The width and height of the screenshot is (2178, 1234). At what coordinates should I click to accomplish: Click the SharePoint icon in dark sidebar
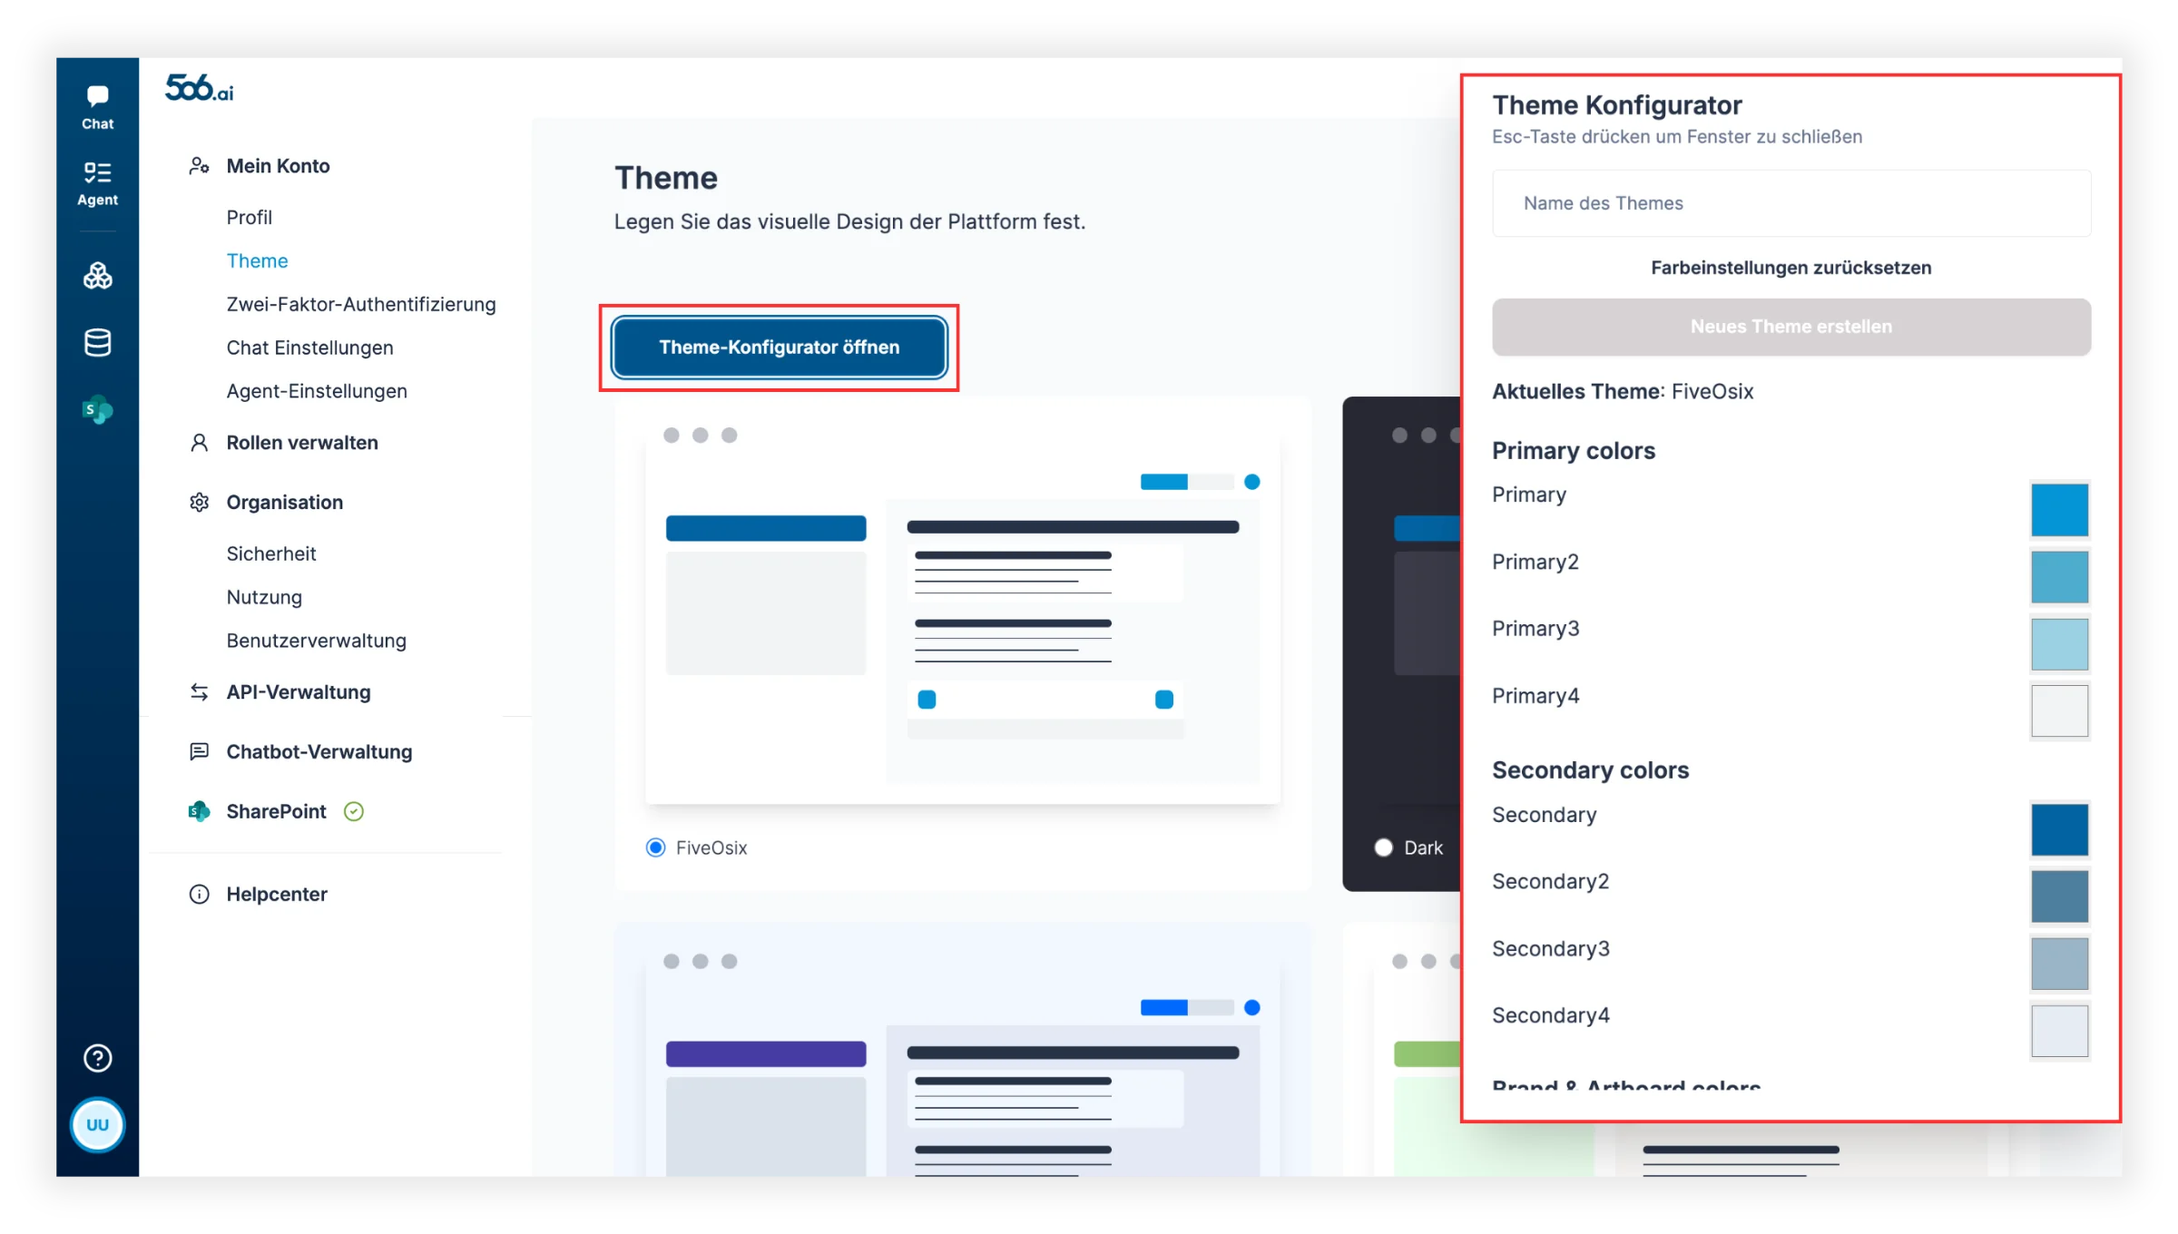(x=97, y=410)
